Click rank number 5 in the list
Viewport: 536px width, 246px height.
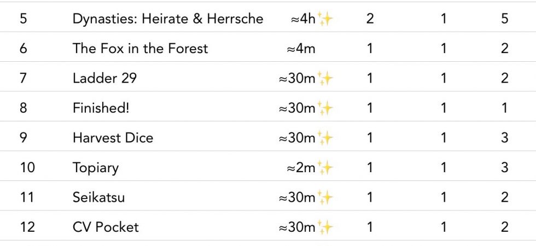click(23, 19)
